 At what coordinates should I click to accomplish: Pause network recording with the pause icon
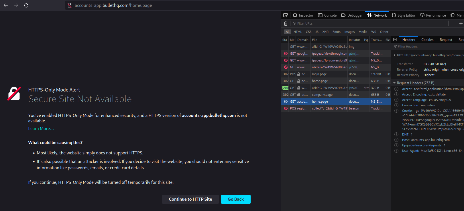tap(453, 23)
